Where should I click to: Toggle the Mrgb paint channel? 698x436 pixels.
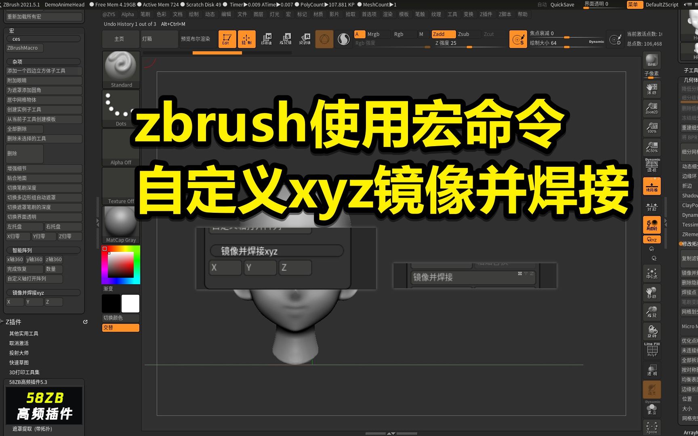pos(373,34)
